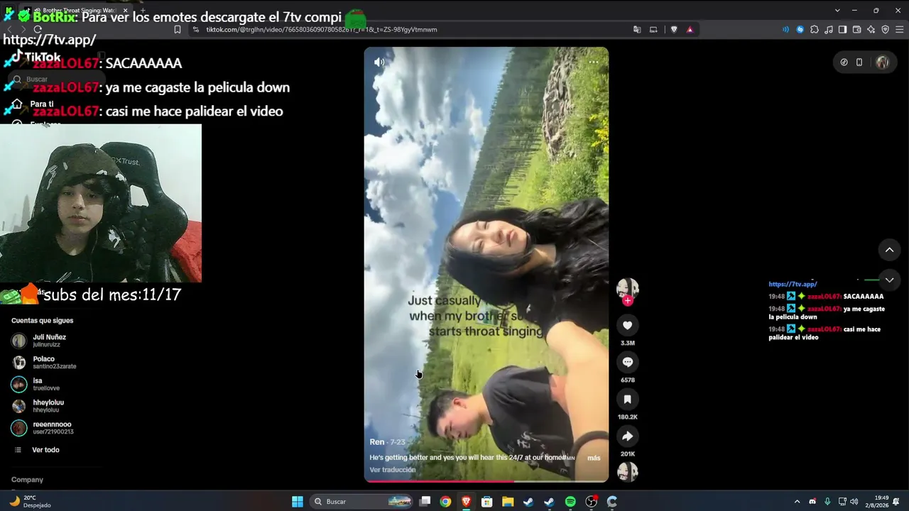Open Brave Rewards triangle icon
909x511 pixels.
690,30
